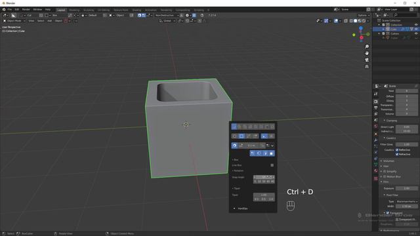The height and width of the screenshot is (236, 420).
Task: Expand the Clamping subpanel
Action: [x=391, y=121]
